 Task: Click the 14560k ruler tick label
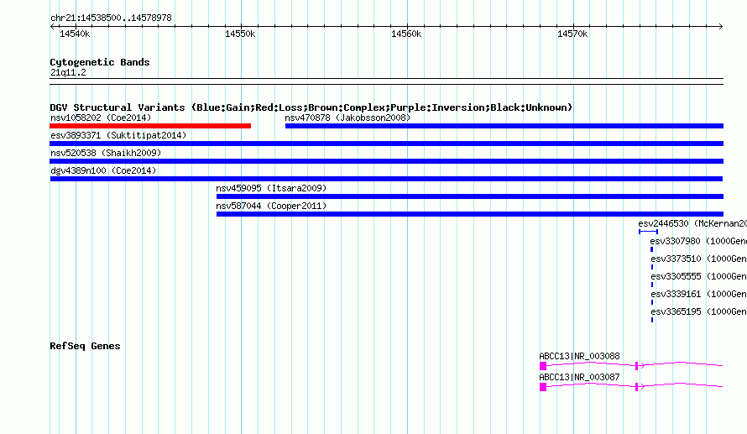coord(406,34)
